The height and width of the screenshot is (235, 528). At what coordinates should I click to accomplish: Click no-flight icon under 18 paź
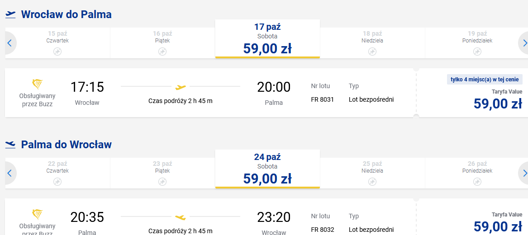coord(372,52)
